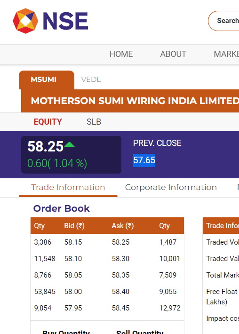This screenshot has width=239, height=334.
Task: Select the 58.15 bid price row
Action: [107, 242]
